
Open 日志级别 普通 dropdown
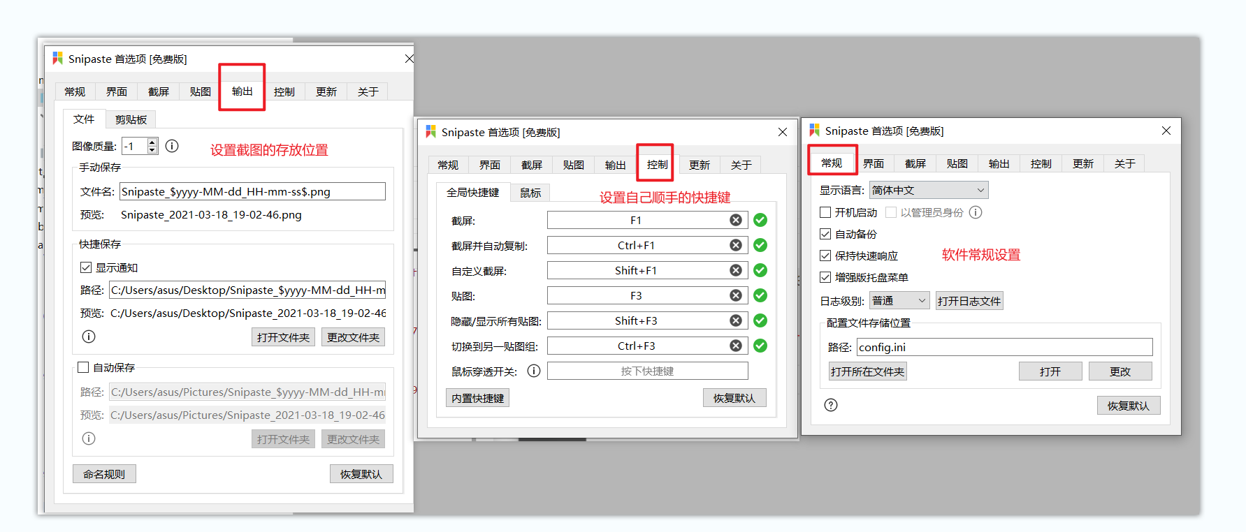(899, 300)
